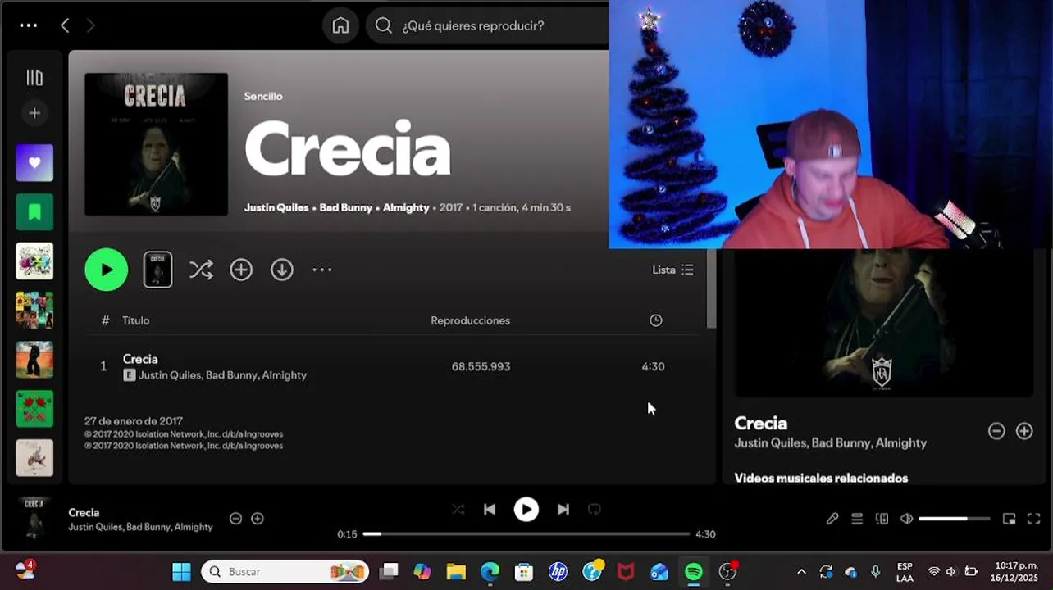Skip to the next track
Viewport: 1053px width, 590px height.
pos(563,510)
